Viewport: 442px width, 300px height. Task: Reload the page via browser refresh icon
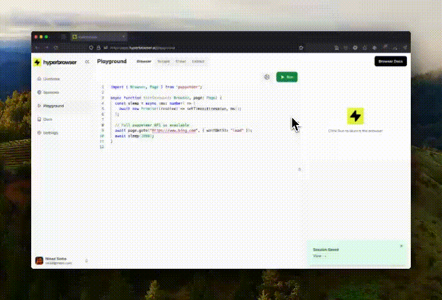56,48
